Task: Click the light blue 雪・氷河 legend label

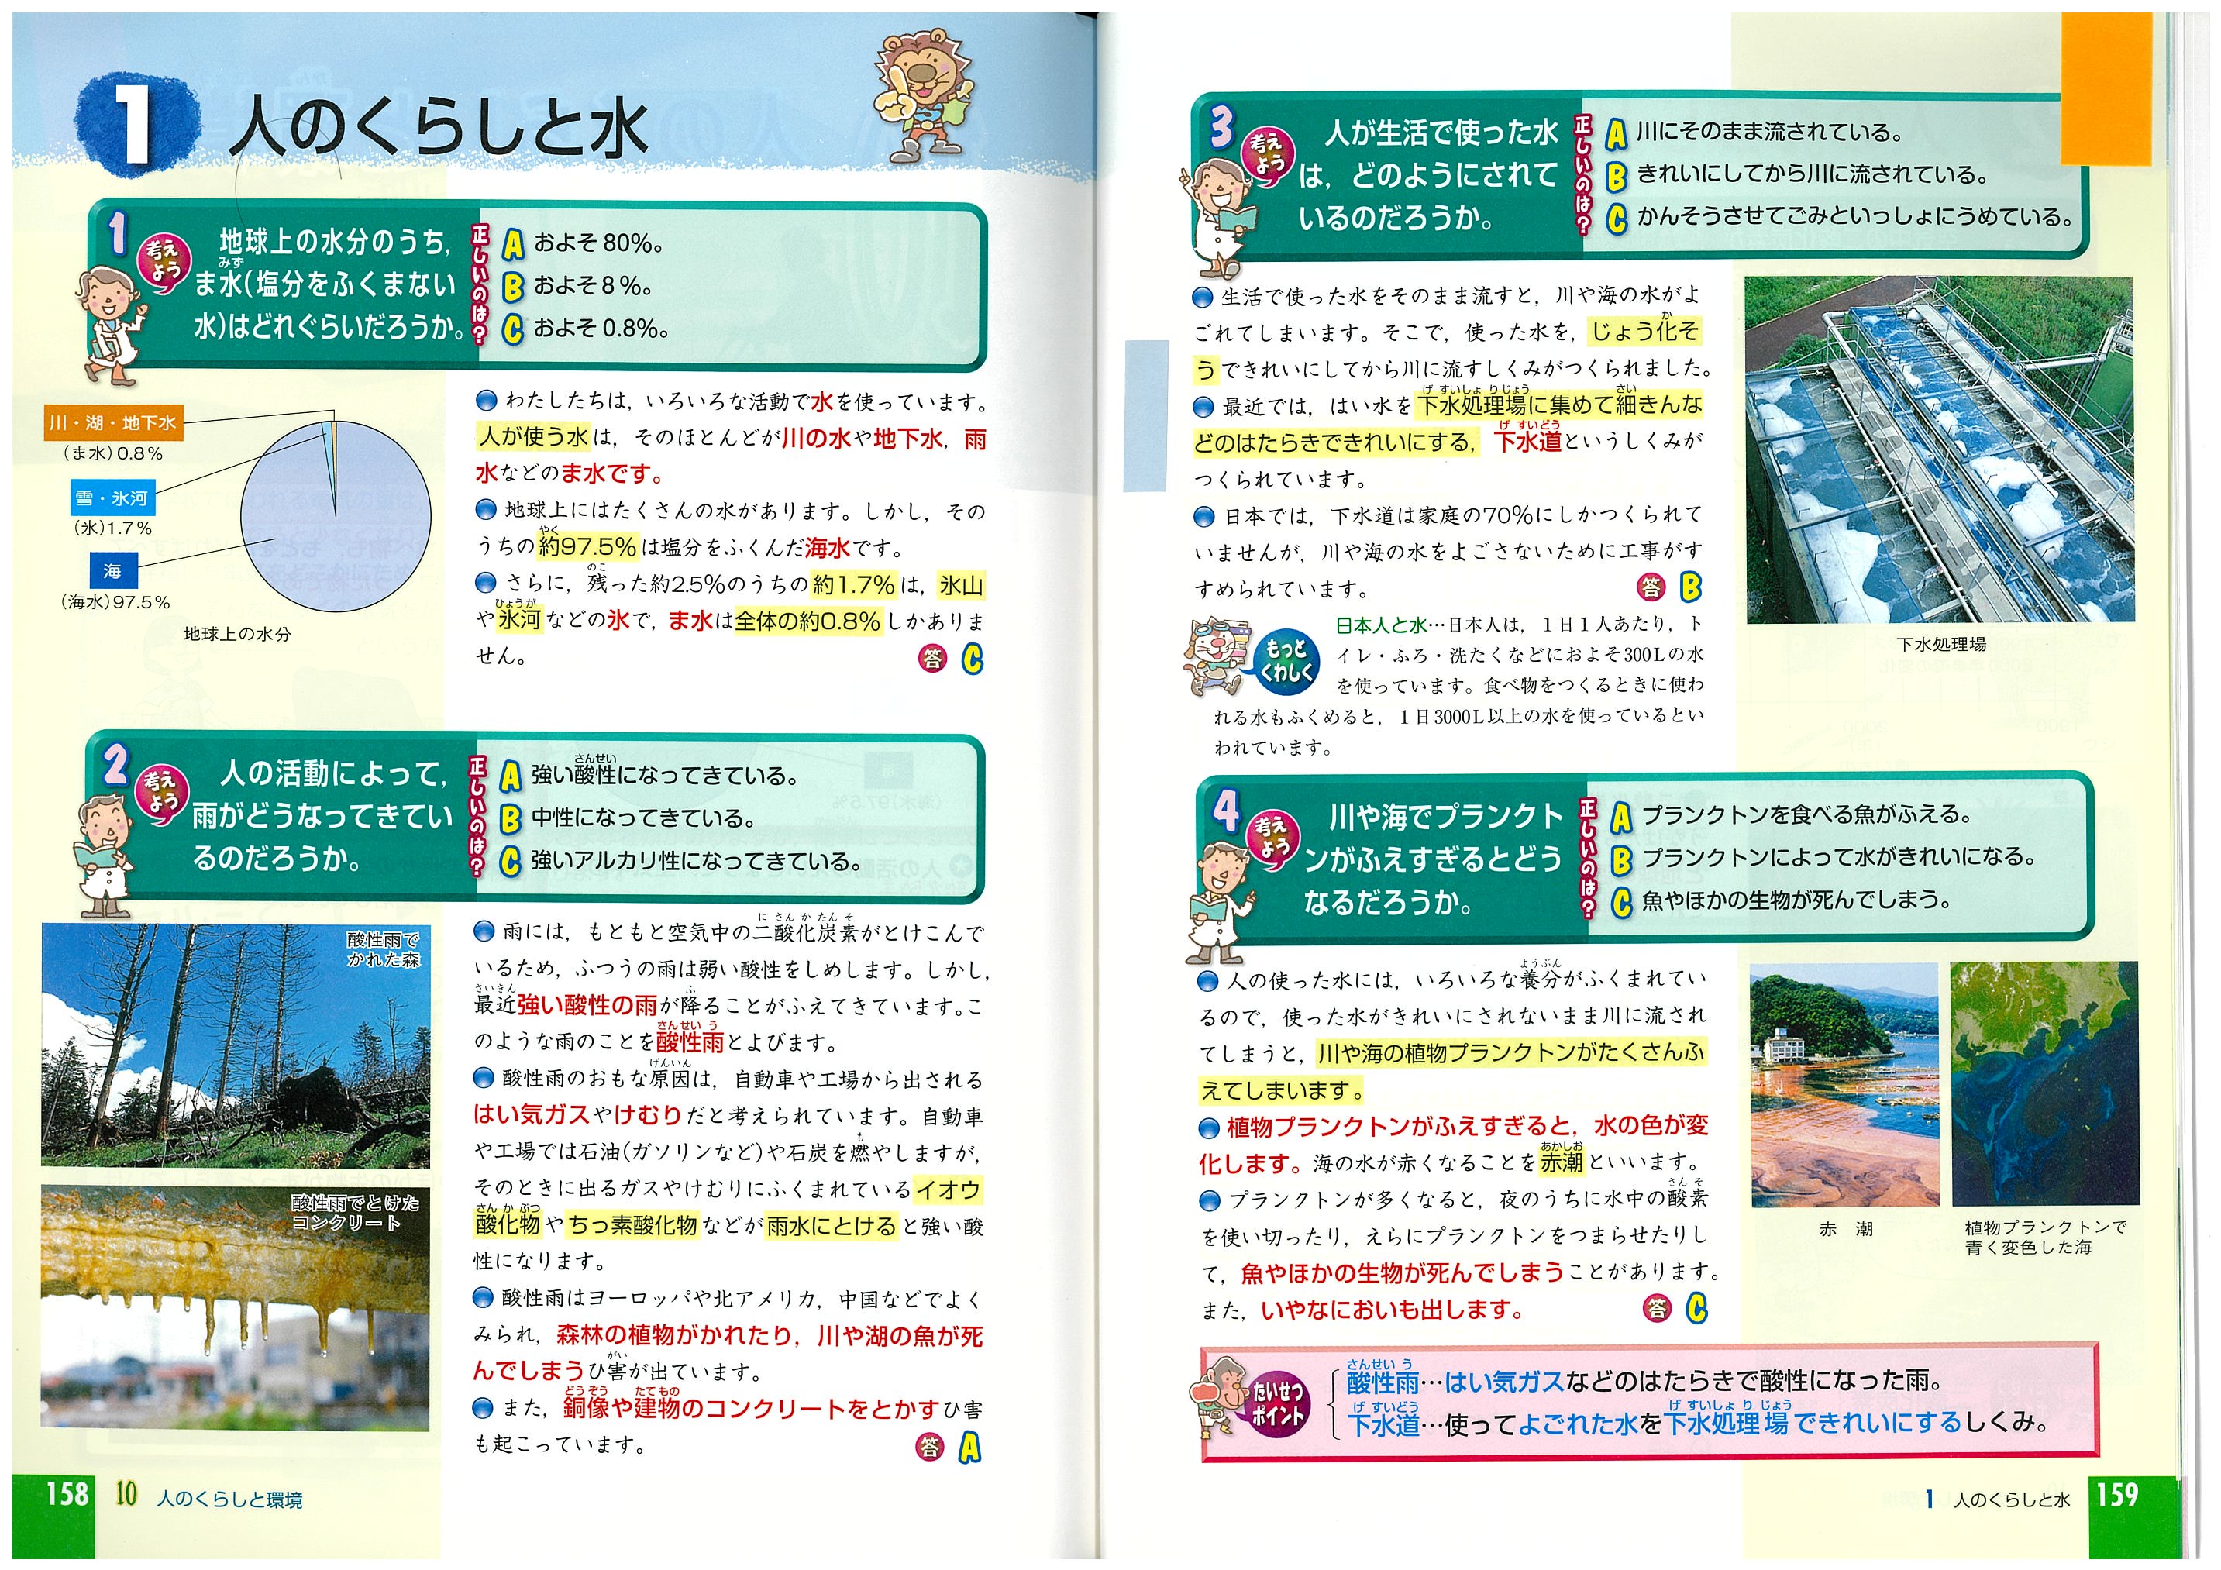Action: coord(112,498)
